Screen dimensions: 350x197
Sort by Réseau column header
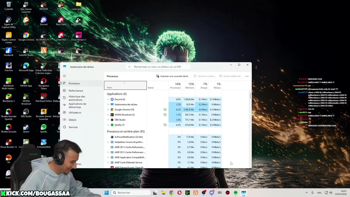pyautogui.click(x=215, y=85)
